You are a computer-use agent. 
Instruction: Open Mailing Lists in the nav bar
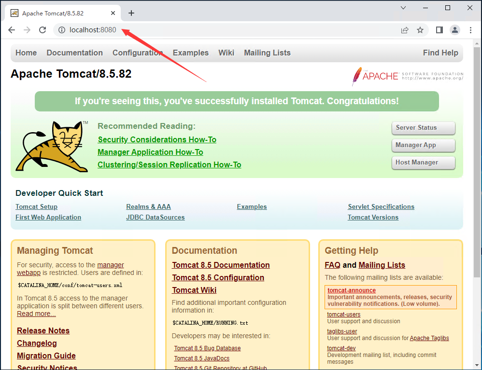(267, 53)
